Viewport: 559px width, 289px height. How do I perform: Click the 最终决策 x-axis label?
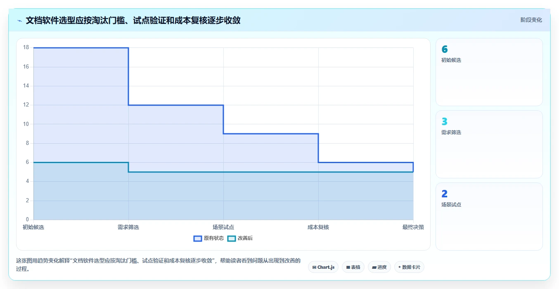[413, 227]
